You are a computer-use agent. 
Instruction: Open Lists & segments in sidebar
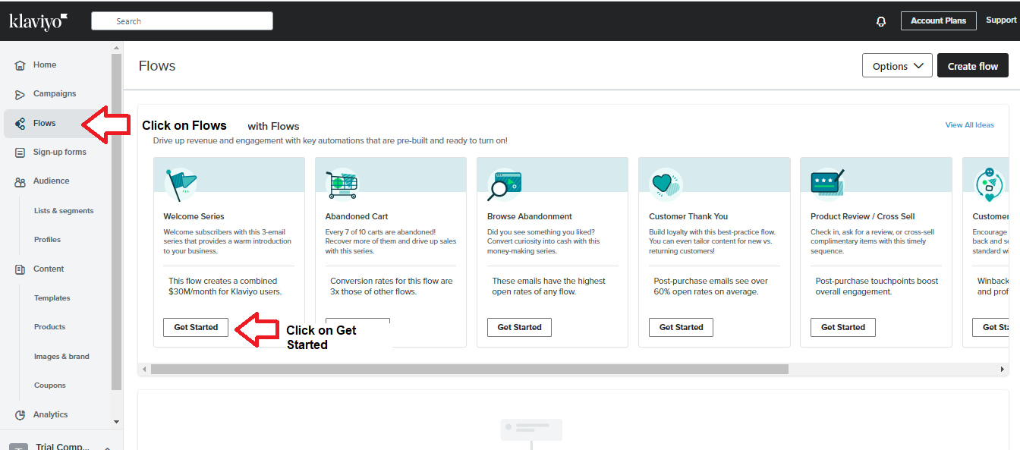64,211
